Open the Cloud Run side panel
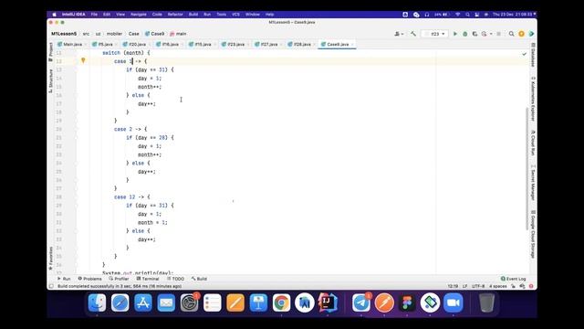584x329 pixels. 533,143
